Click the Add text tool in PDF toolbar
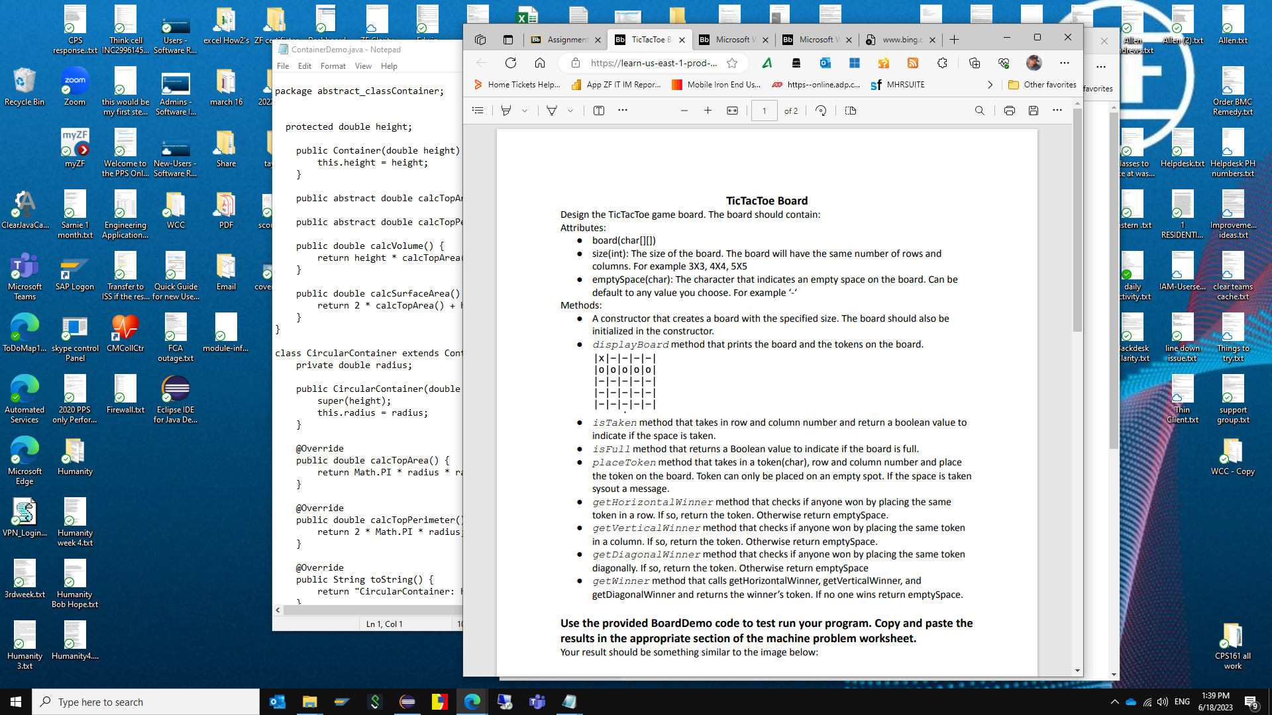This screenshot has width=1272, height=715. tap(599, 111)
